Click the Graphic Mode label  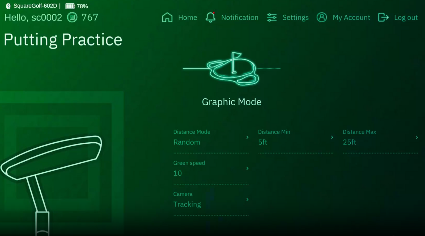click(x=232, y=102)
